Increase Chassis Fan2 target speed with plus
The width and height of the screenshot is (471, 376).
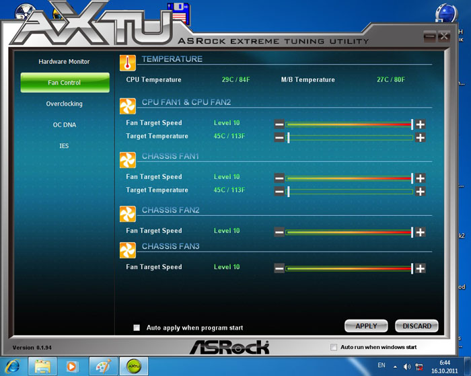click(x=421, y=232)
